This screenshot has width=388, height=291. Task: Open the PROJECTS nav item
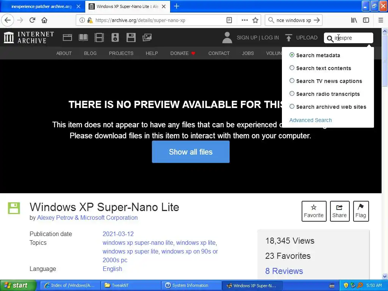(x=121, y=53)
